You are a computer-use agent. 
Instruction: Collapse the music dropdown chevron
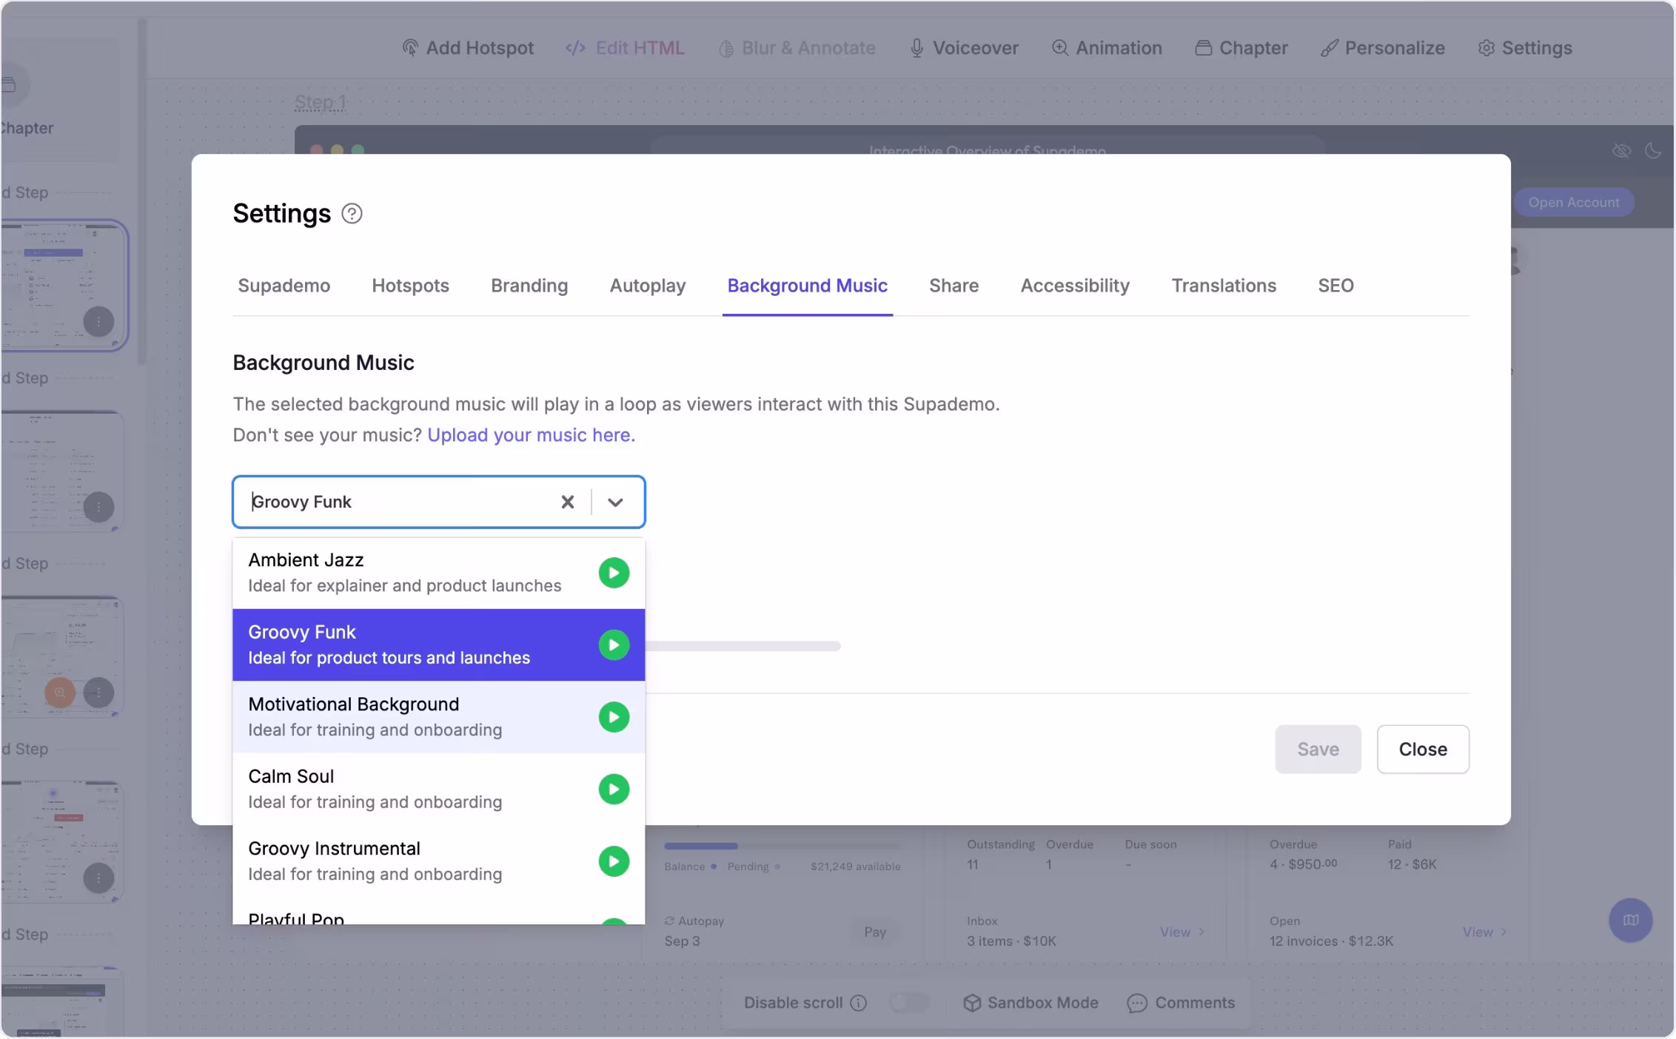(x=615, y=502)
